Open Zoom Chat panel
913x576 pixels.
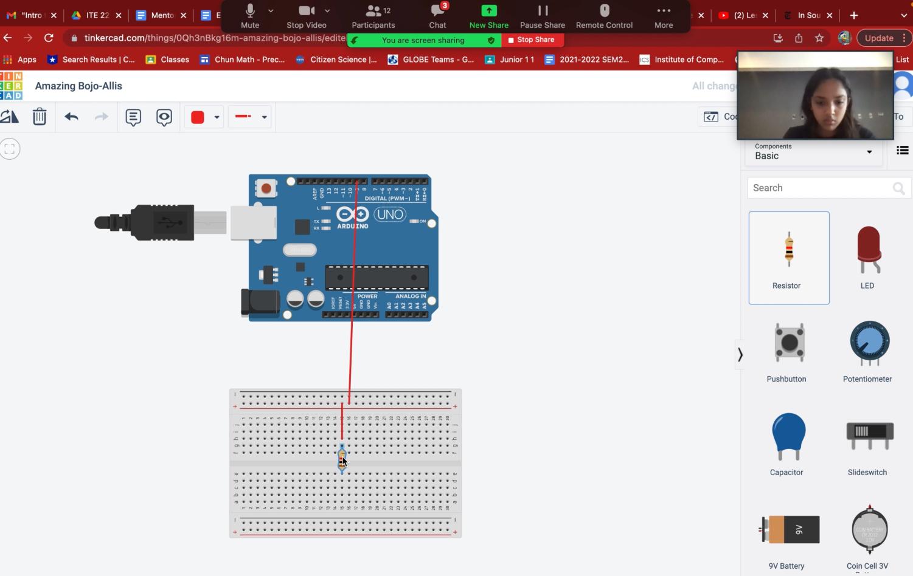coord(437,16)
